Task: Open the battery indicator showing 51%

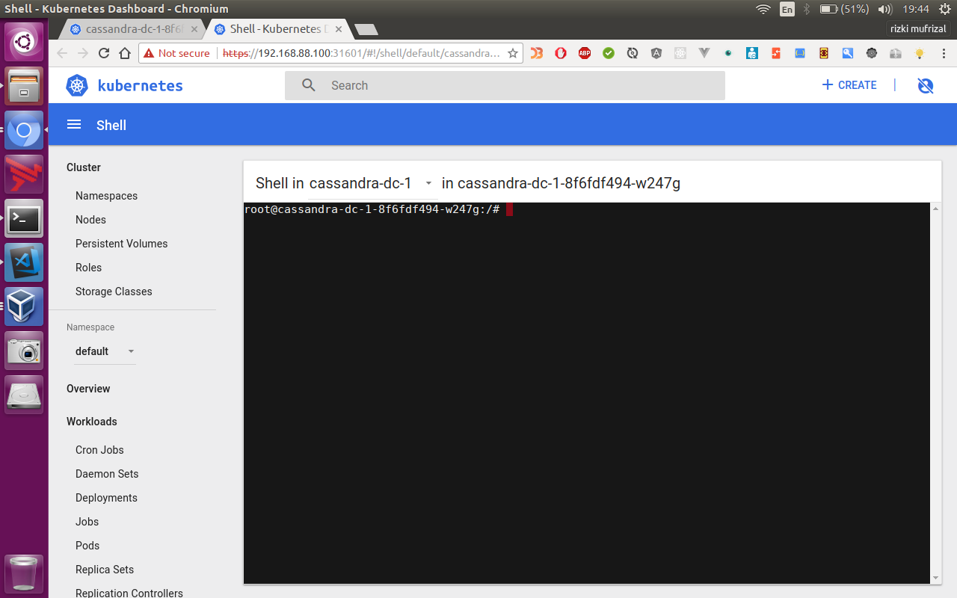Action: click(844, 9)
